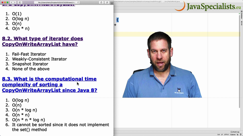Click the Snapshot Iterator answer
Image resolution: width=243 pixels, height=136 pixels.
pos(30,64)
